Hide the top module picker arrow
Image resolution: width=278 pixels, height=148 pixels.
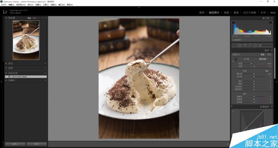[x=139, y=7]
